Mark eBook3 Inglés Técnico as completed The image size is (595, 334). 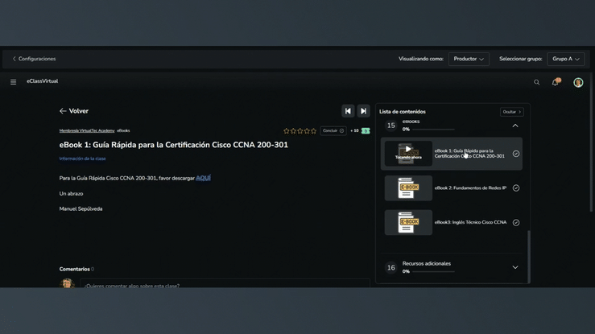point(515,223)
